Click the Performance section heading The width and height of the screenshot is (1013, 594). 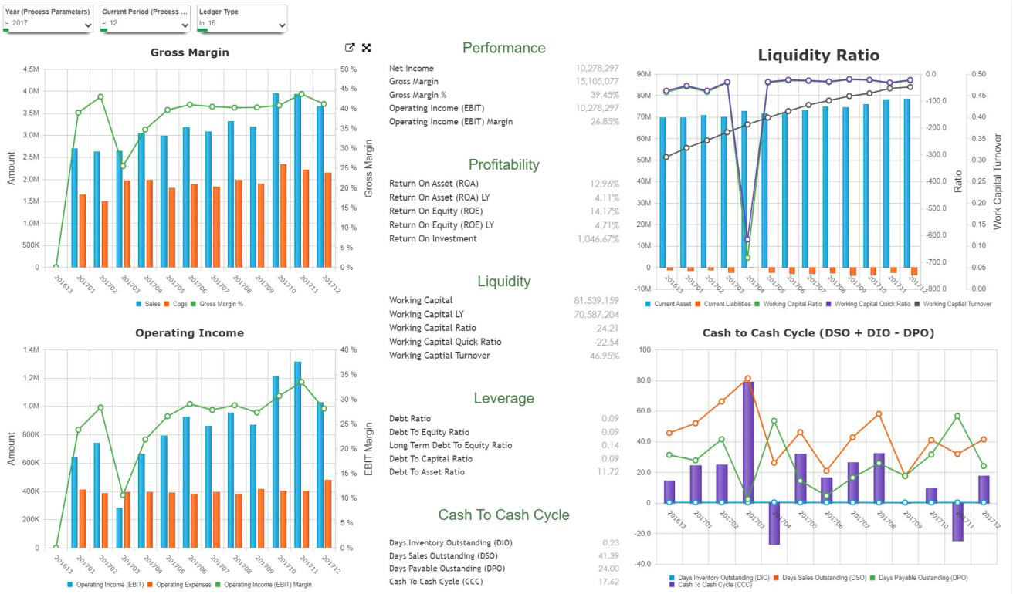(503, 48)
